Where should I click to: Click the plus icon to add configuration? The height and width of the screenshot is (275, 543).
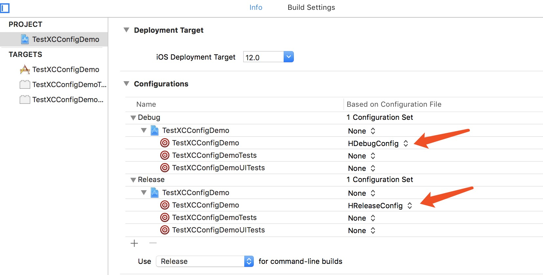(134, 243)
